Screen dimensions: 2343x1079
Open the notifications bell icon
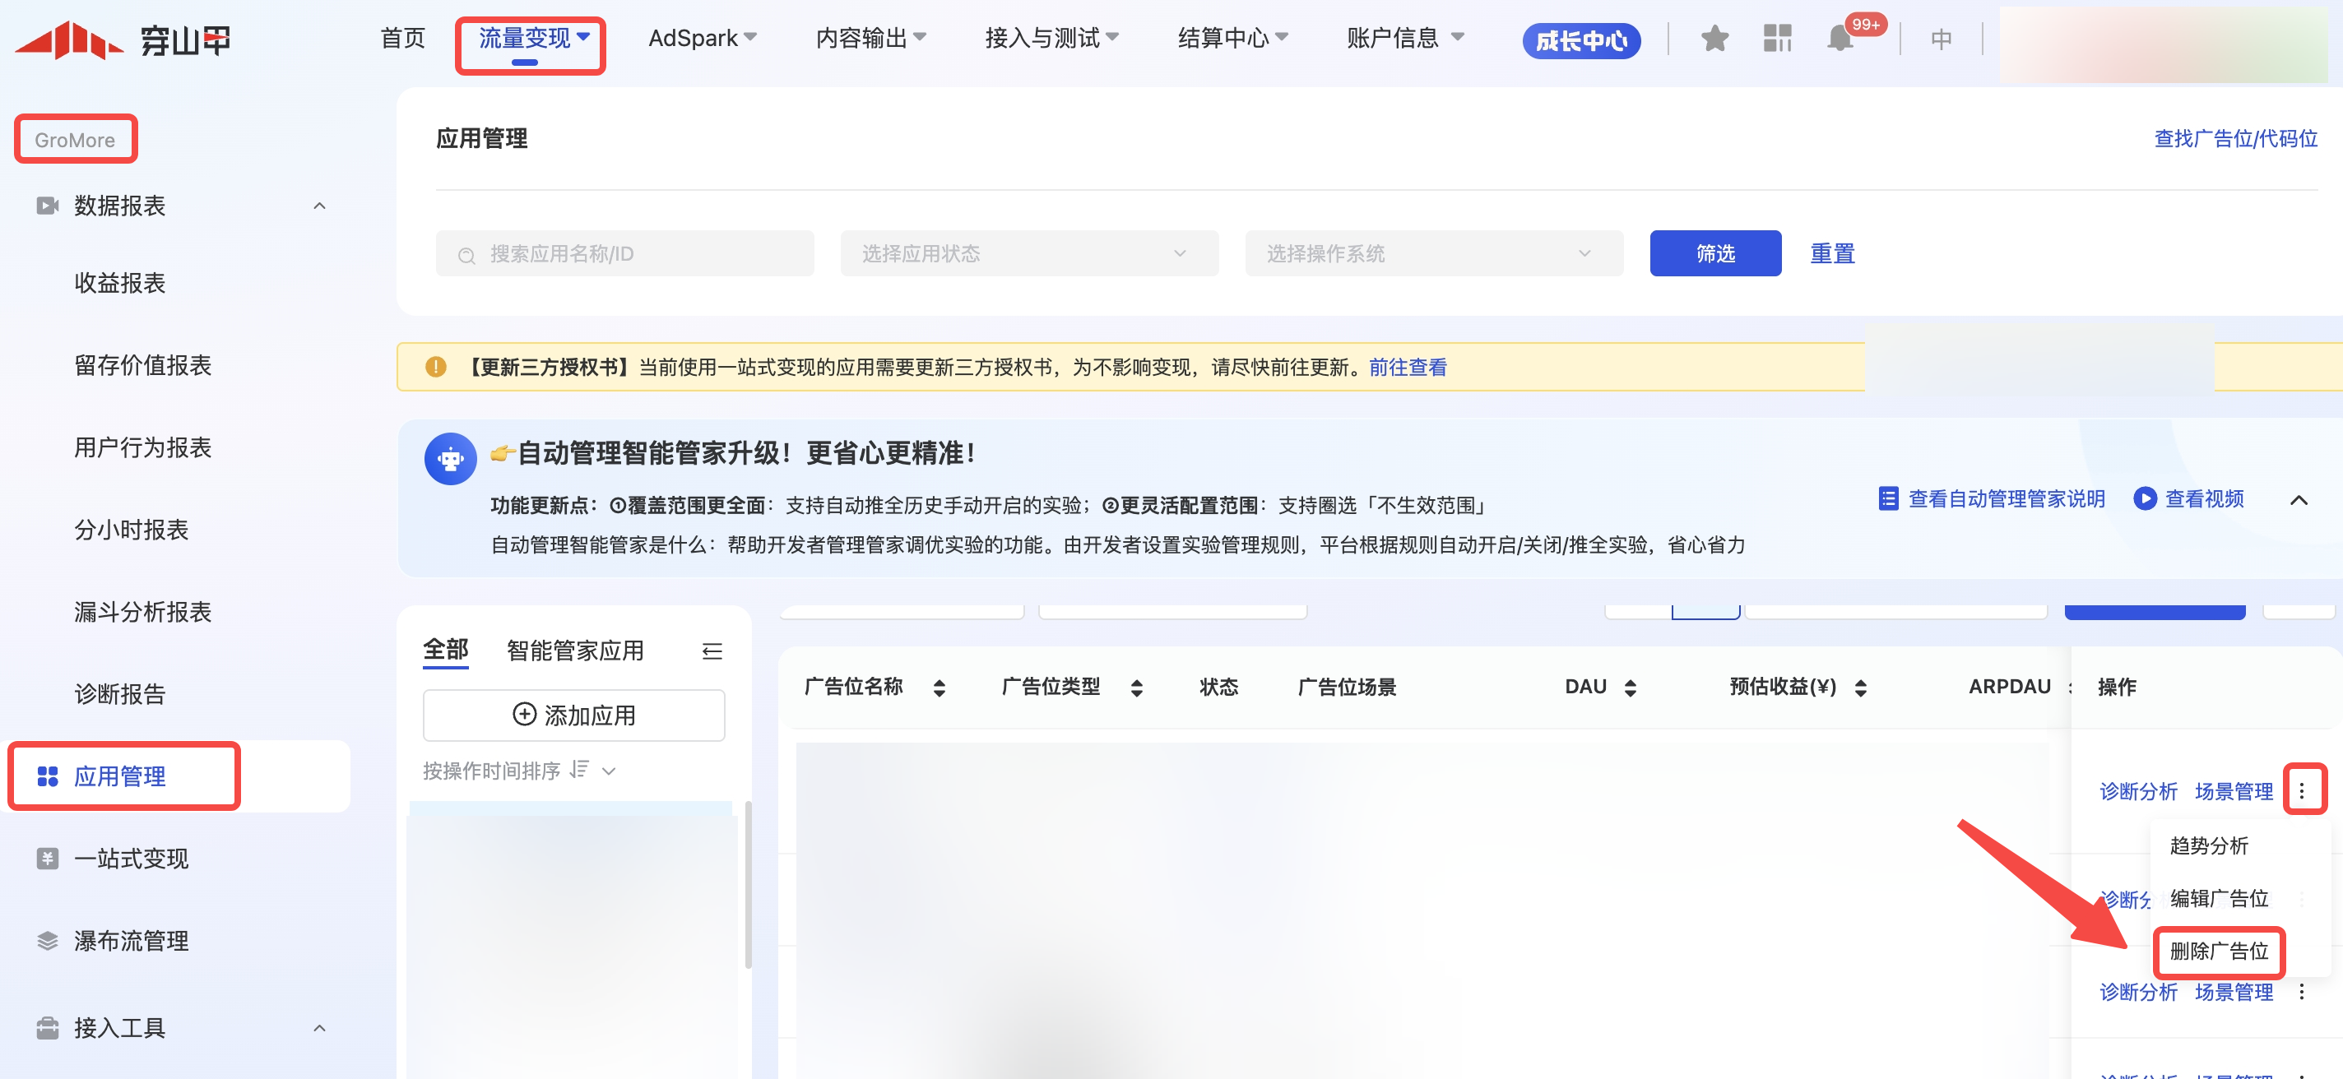1840,39
